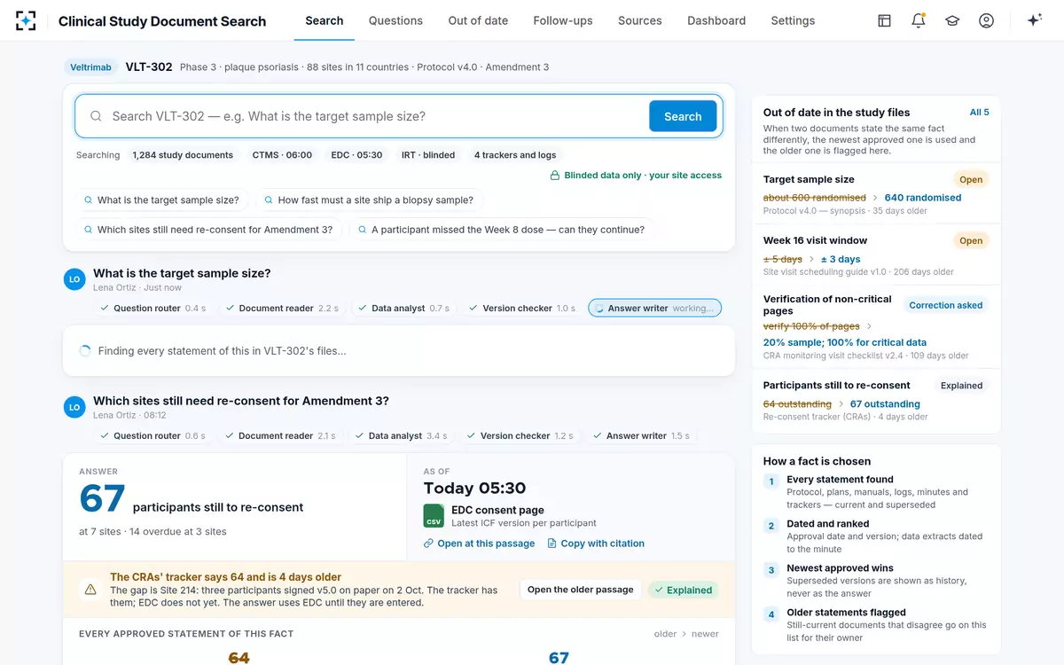This screenshot has height=665, width=1064.
Task: Open the AI sparkle assistant
Action: (1034, 20)
